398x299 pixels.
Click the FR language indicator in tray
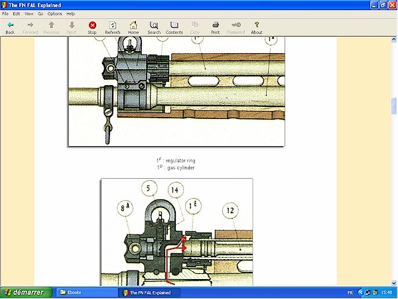[350, 292]
